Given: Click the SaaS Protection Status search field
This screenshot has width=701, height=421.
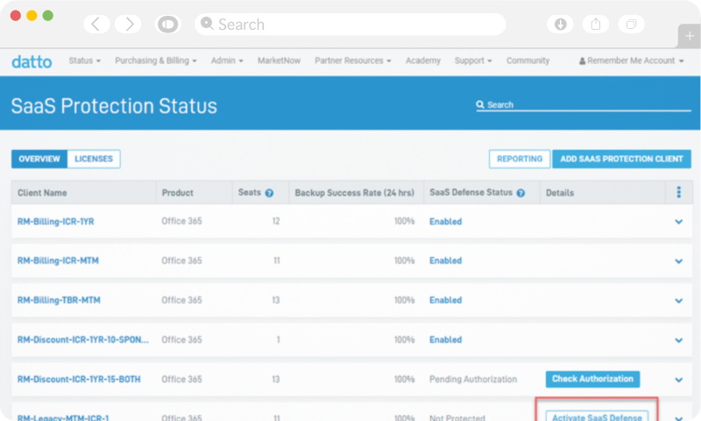Looking at the screenshot, I should point(584,104).
